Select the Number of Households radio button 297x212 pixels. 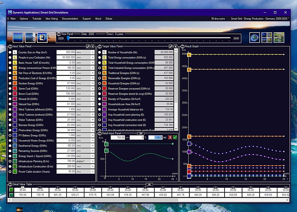pyautogui.click(x=99, y=52)
